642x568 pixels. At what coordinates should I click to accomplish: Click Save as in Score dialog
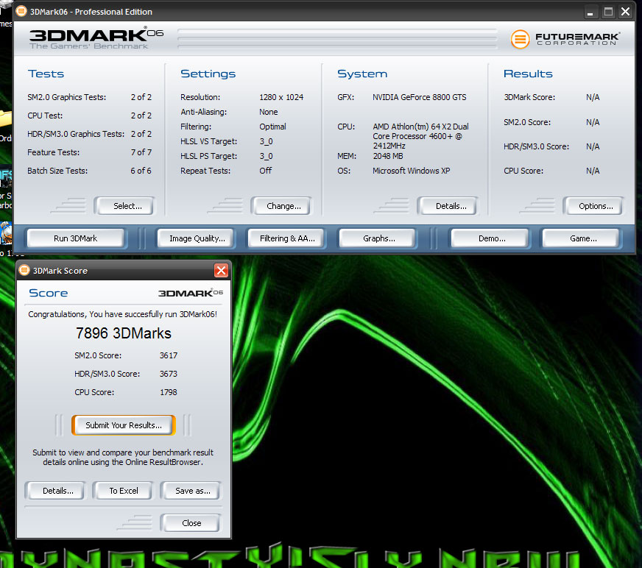[192, 491]
